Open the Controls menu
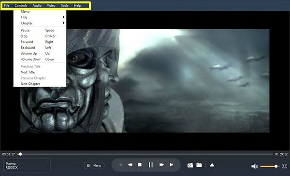The height and width of the screenshot is (176, 290). (21, 5)
